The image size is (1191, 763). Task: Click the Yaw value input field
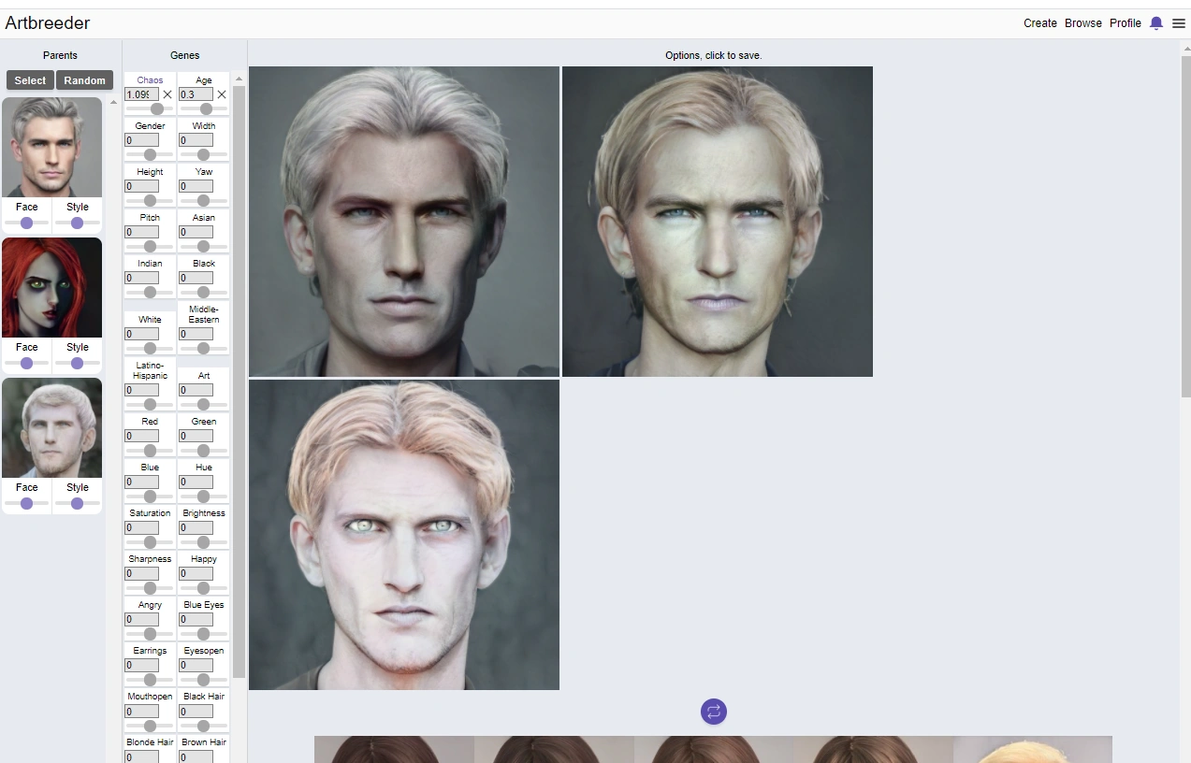click(x=196, y=186)
